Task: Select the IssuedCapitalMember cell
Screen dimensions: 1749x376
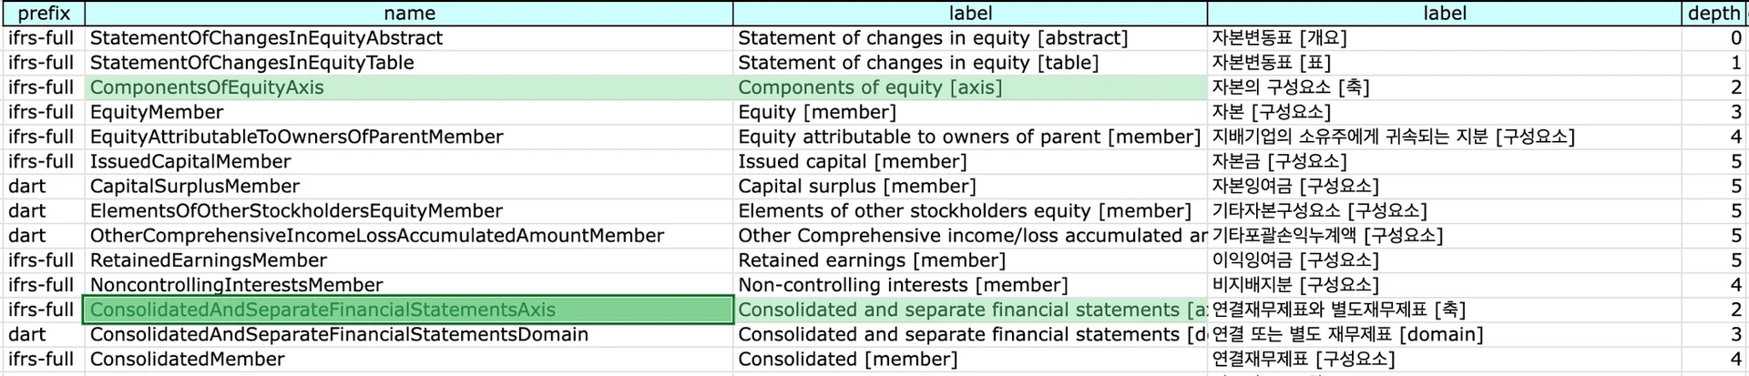Action: point(190,161)
